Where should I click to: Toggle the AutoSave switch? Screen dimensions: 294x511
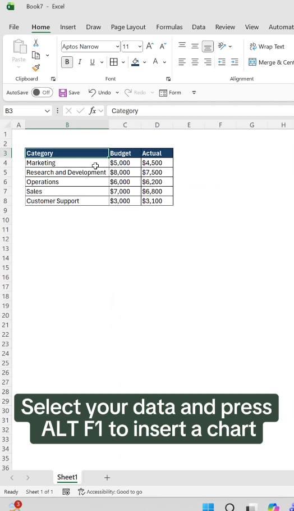tap(42, 93)
